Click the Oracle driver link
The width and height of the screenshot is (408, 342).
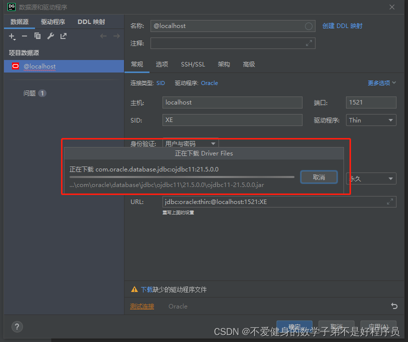tap(209, 83)
